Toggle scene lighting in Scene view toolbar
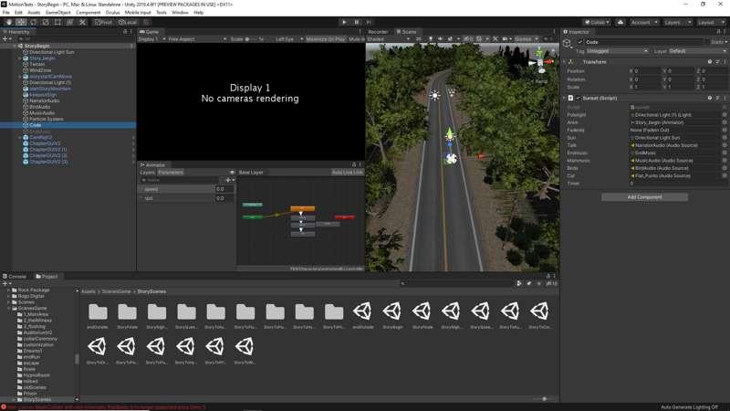Screen dimensions: 730x411 click(x=431, y=38)
